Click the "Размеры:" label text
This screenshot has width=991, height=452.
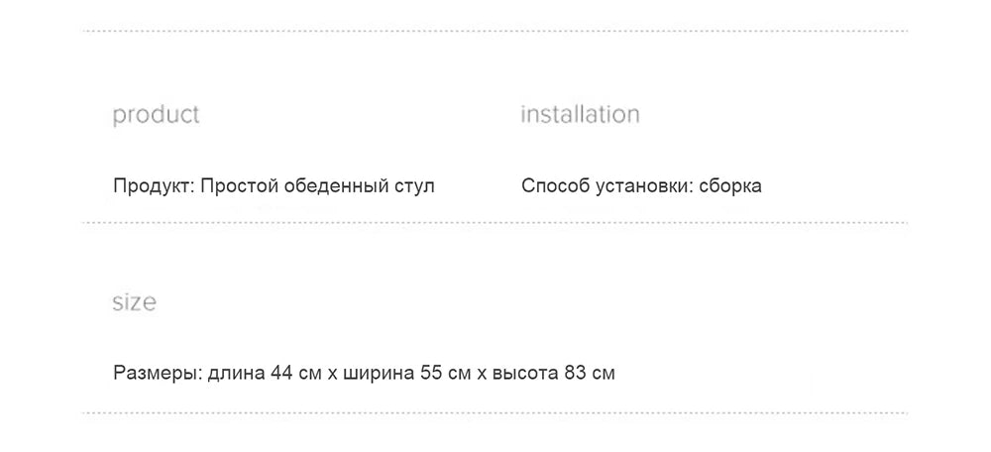click(158, 374)
